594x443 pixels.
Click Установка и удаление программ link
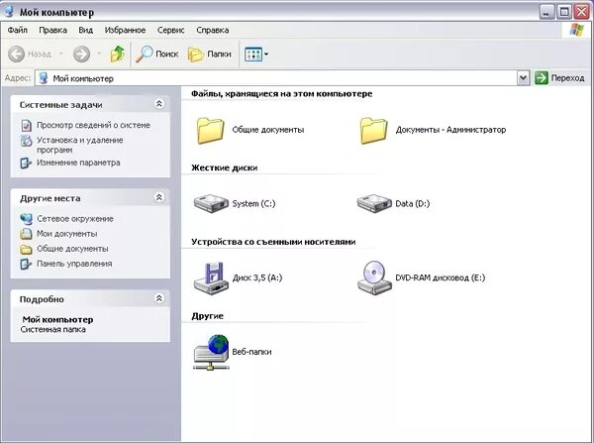click(79, 145)
